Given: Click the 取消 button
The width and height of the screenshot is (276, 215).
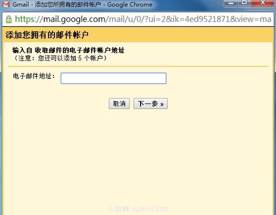Looking at the screenshot, I should tap(119, 104).
